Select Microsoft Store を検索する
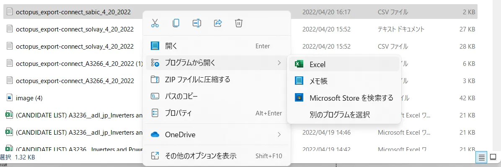Screen dimensions: 501x167 [x=344, y=98]
